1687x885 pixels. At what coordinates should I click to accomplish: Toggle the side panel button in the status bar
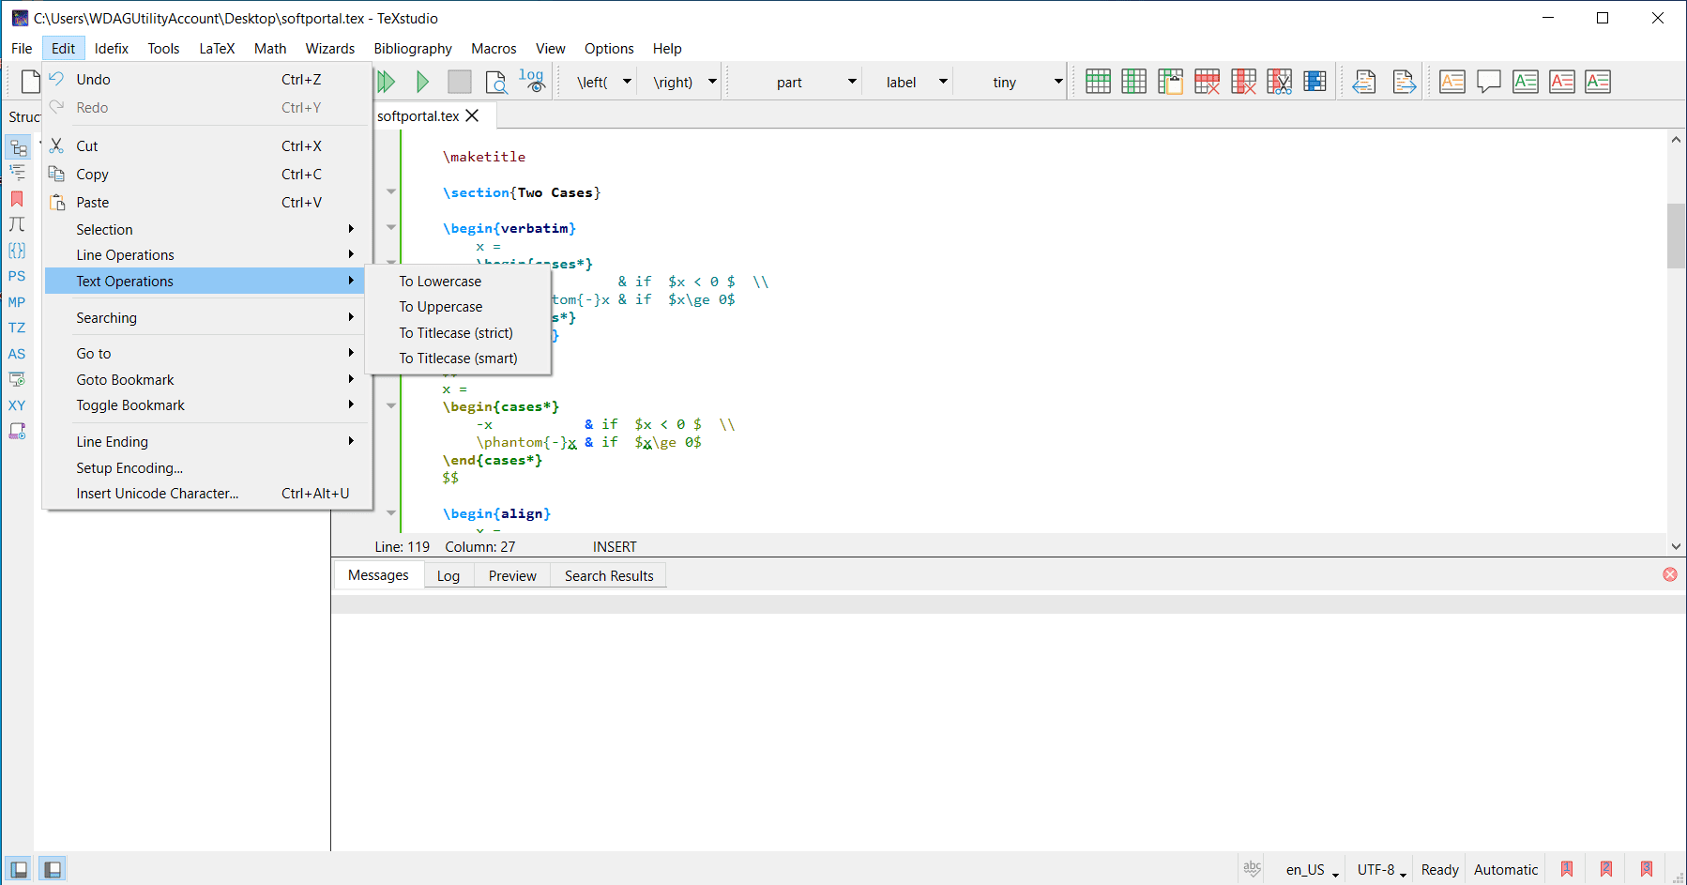(19, 869)
